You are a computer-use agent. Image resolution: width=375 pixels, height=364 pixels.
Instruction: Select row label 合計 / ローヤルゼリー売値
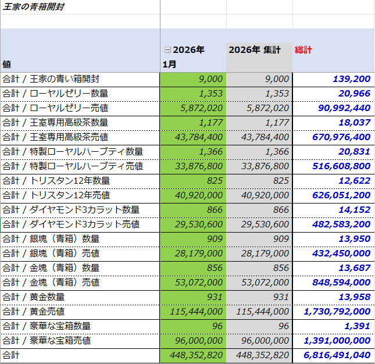click(55, 108)
